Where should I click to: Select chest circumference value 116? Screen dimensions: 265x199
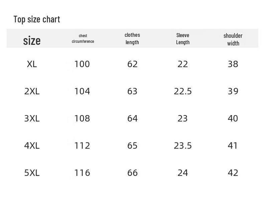click(x=82, y=173)
